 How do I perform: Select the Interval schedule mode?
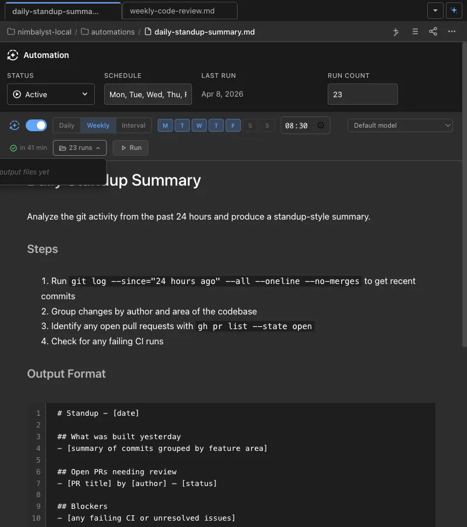[x=133, y=125]
